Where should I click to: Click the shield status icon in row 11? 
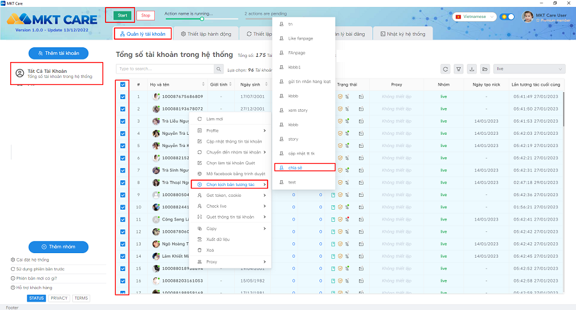pos(340,219)
